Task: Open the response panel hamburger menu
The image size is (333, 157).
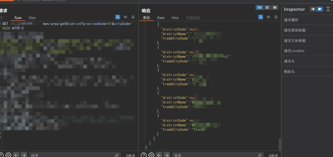Action: (276, 17)
